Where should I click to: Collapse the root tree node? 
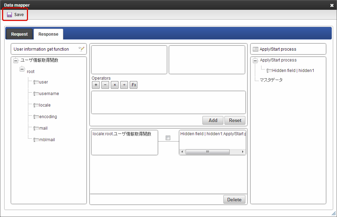pos(22,70)
